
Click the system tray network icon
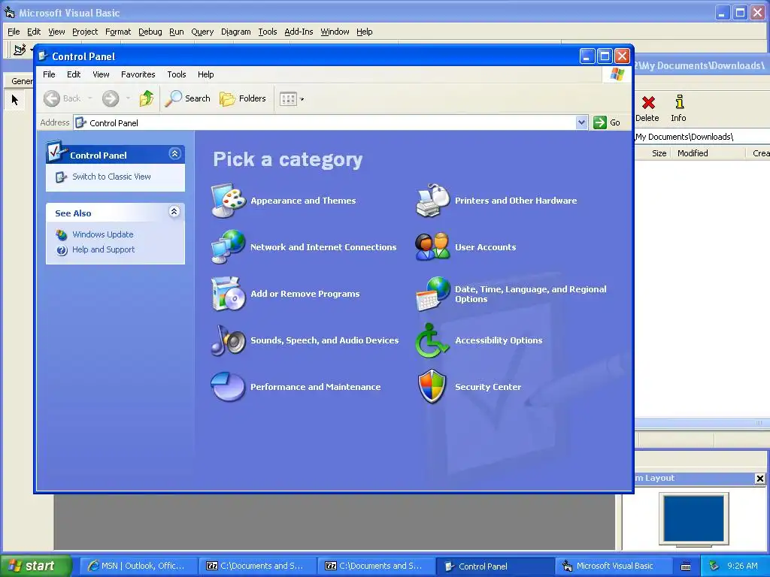tap(714, 566)
